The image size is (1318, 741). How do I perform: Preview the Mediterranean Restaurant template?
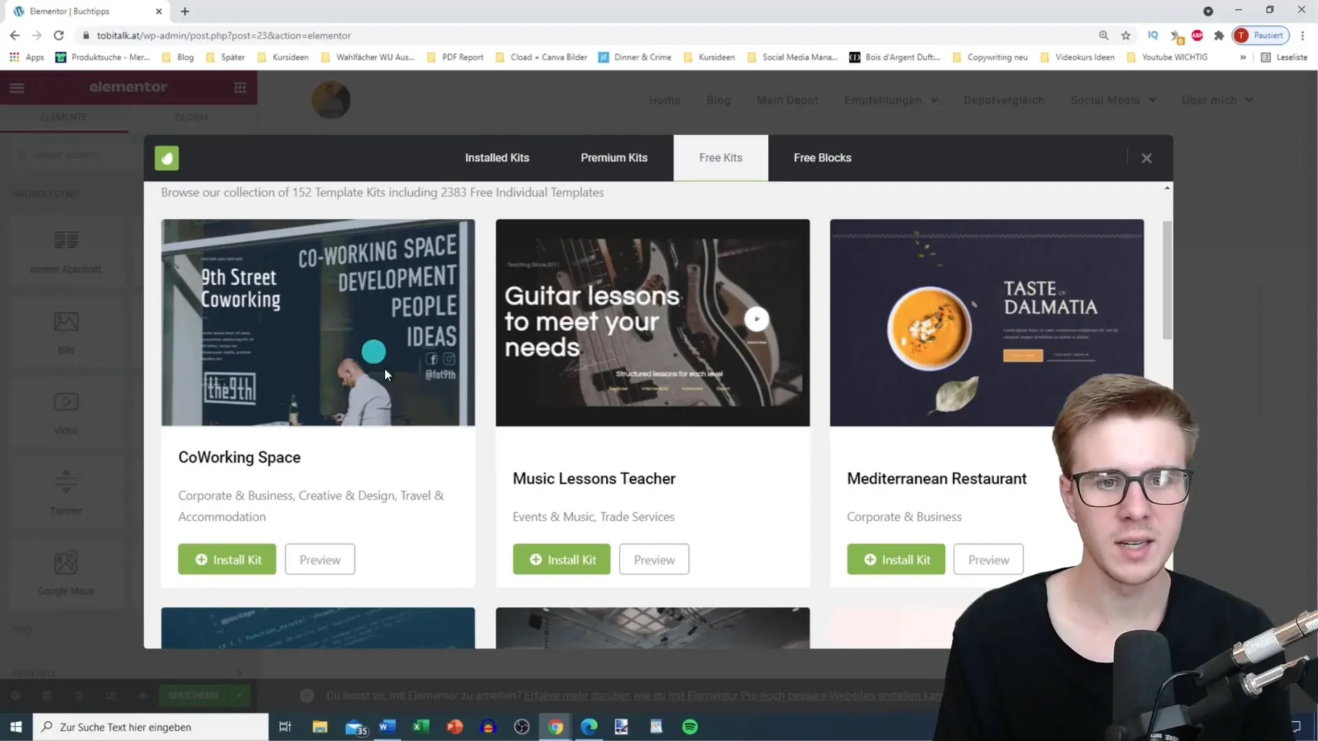(x=988, y=559)
